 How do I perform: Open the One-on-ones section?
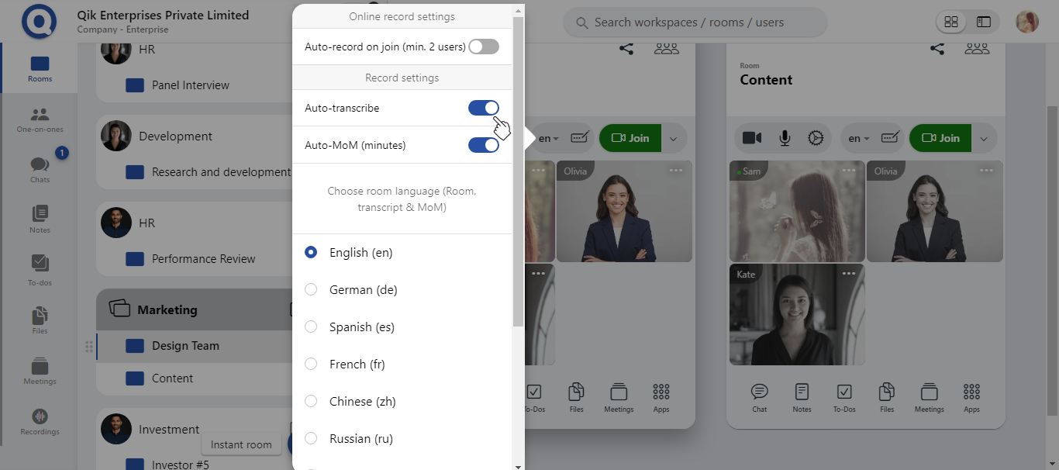(39, 121)
